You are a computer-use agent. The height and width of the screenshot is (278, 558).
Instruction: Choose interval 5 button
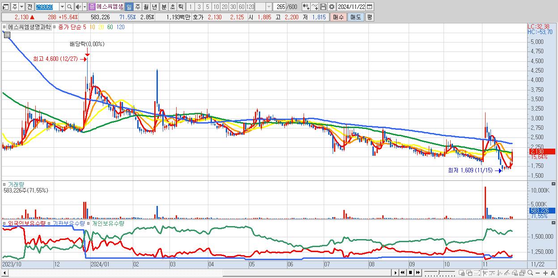click(207, 7)
